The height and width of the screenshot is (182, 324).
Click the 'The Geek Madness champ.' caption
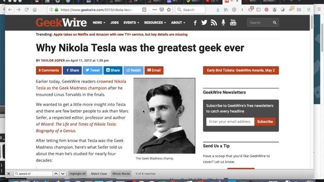(154, 158)
